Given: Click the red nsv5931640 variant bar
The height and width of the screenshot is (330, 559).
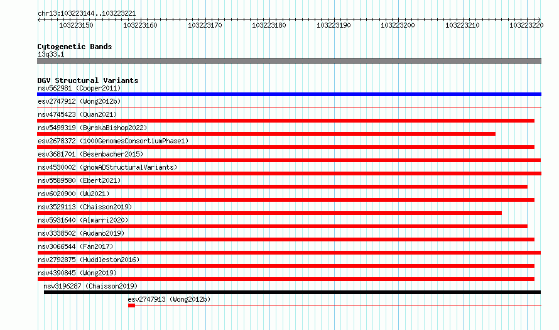Looking at the screenshot, I should 282,226.
